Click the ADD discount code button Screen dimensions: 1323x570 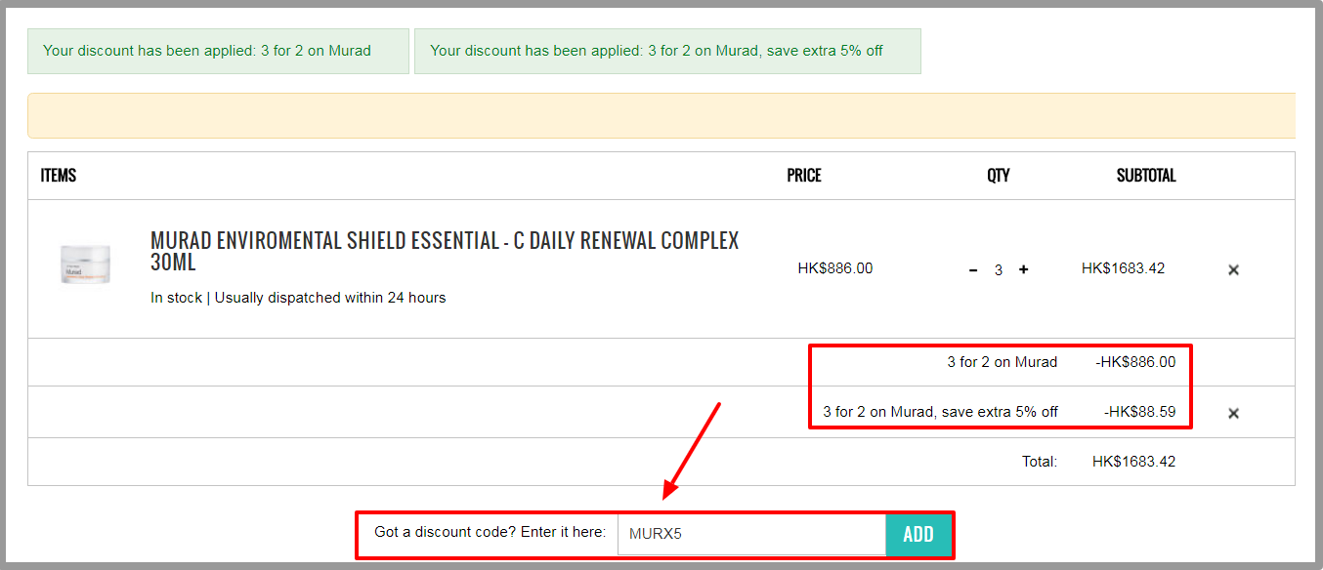click(x=918, y=534)
